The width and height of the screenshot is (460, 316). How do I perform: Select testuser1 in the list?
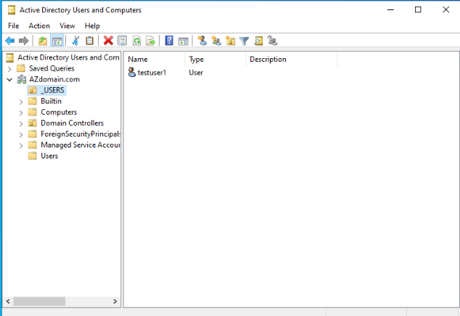[x=152, y=73]
